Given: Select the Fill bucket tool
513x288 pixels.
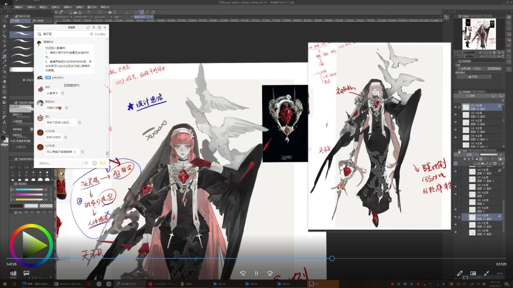Looking at the screenshot, I should point(4,97).
